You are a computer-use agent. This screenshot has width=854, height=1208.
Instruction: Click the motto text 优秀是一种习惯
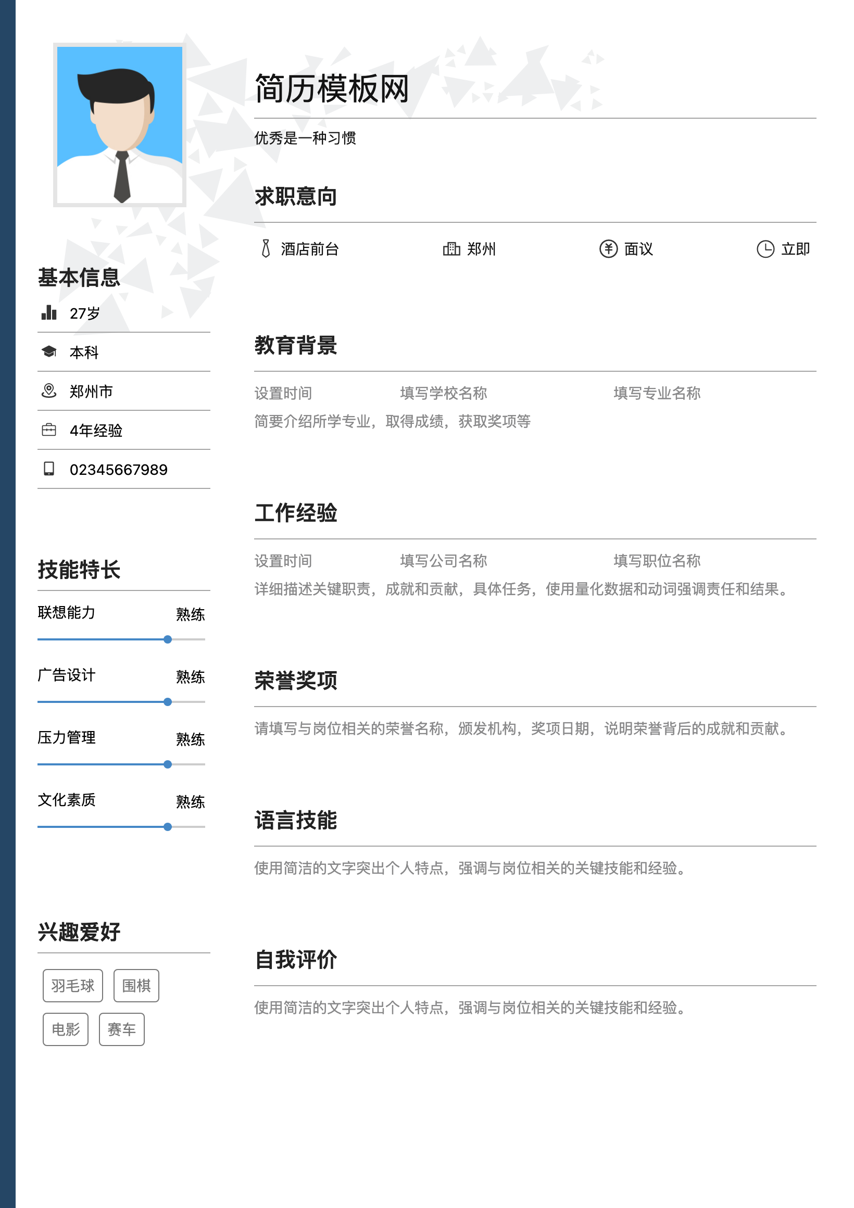pyautogui.click(x=305, y=138)
